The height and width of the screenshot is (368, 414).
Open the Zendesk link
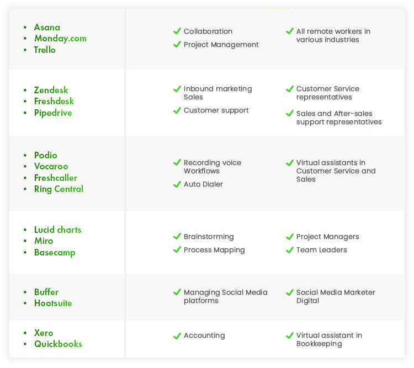coord(51,90)
